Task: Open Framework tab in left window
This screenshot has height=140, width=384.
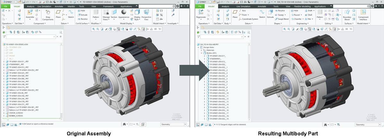Action: pos(108,6)
